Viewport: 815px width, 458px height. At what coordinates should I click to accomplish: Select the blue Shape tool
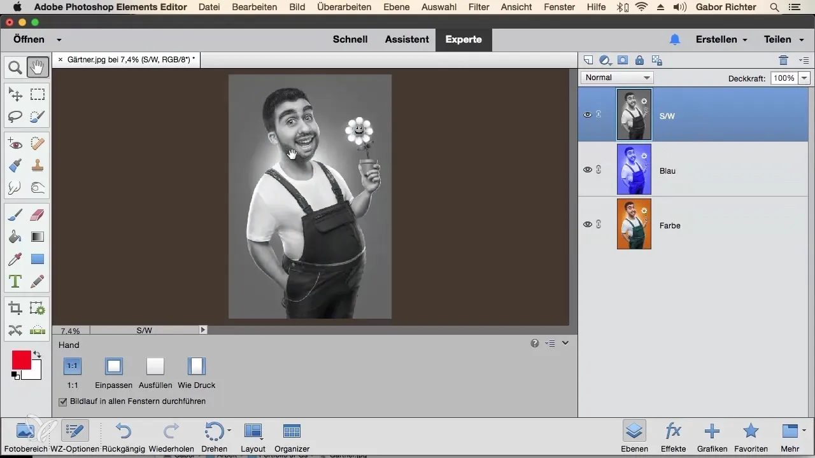point(38,259)
